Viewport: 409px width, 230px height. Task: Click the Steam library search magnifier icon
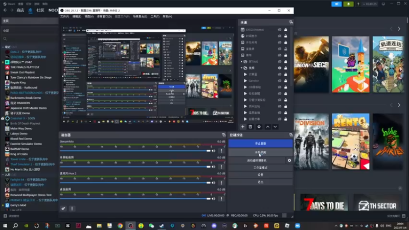click(x=5, y=39)
